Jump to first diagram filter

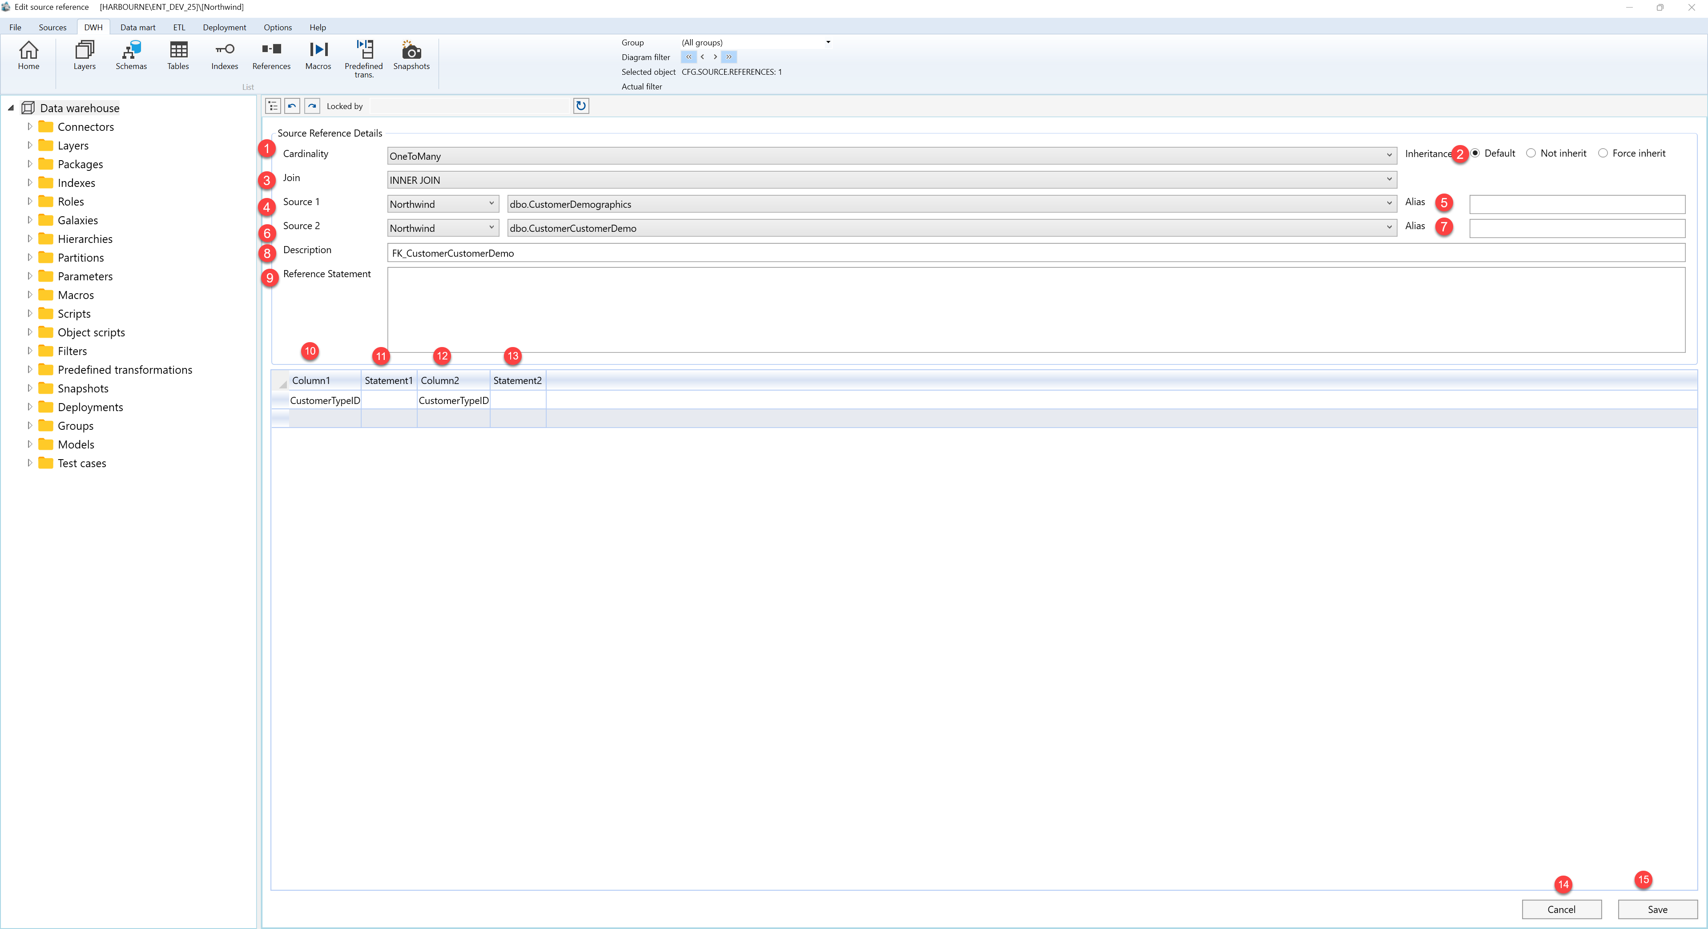689,57
